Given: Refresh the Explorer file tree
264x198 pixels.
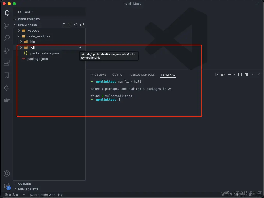Looking at the screenshot, I should 76,25.
